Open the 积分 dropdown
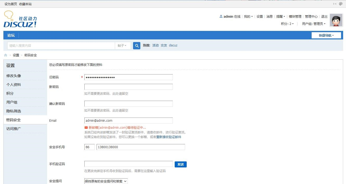 click(287, 24)
